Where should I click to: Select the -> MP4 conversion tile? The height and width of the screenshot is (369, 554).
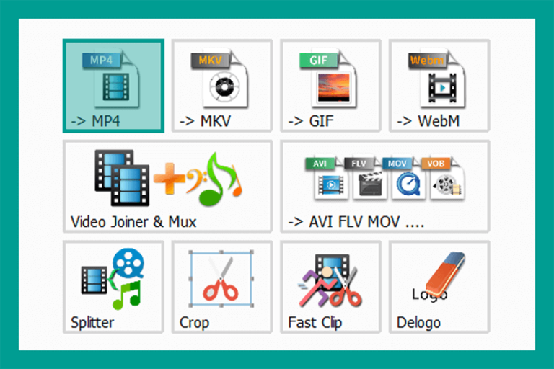click(x=113, y=86)
